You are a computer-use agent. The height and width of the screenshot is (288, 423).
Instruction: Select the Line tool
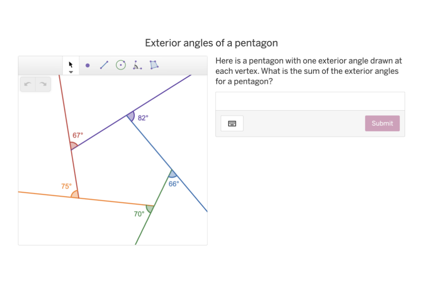point(104,65)
